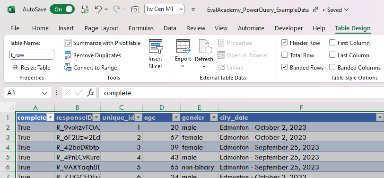This screenshot has width=384, height=178.
Task: Click the Unlink button
Action: pyautogui.click(x=230, y=67)
